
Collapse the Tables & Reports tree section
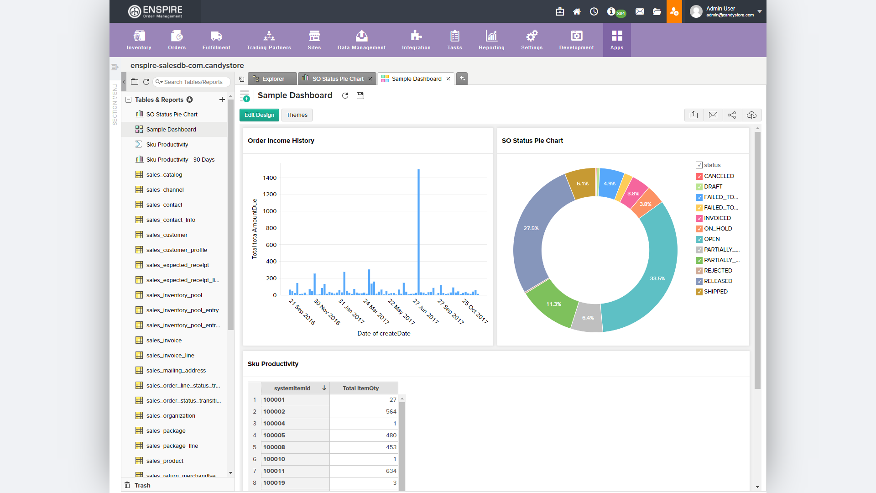pos(129,100)
